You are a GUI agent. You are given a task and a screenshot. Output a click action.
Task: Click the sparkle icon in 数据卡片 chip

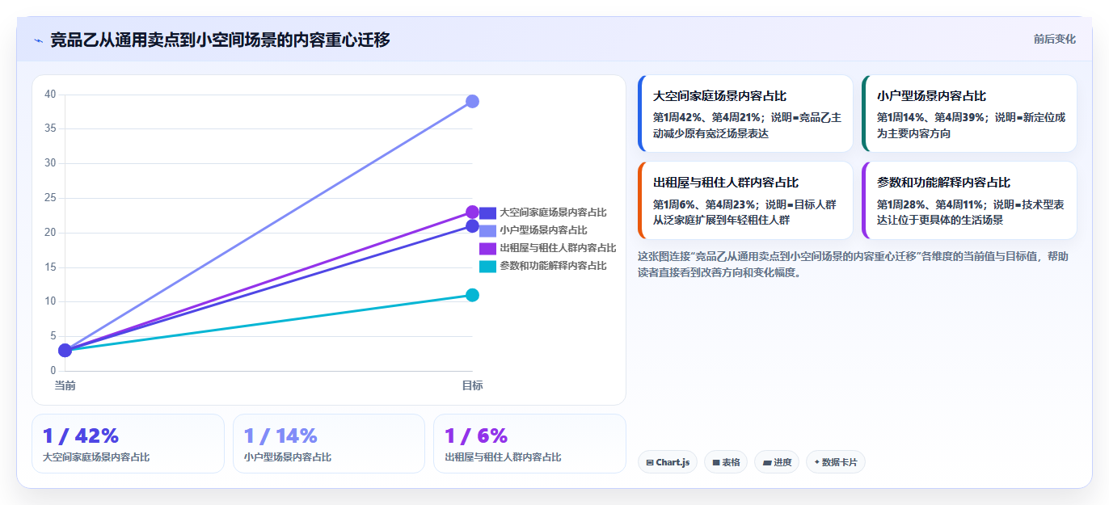click(x=817, y=462)
